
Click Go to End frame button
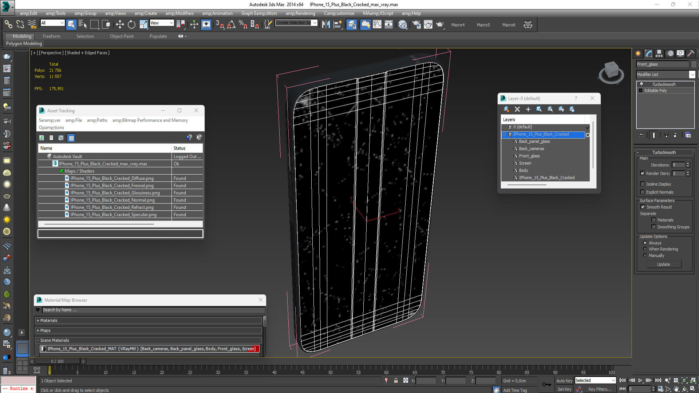click(x=658, y=380)
